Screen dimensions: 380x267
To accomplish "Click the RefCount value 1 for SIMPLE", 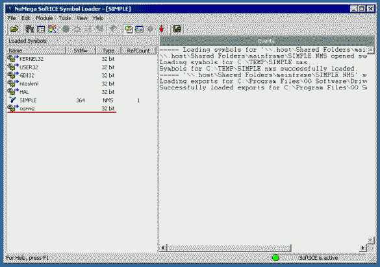I will (138, 100).
